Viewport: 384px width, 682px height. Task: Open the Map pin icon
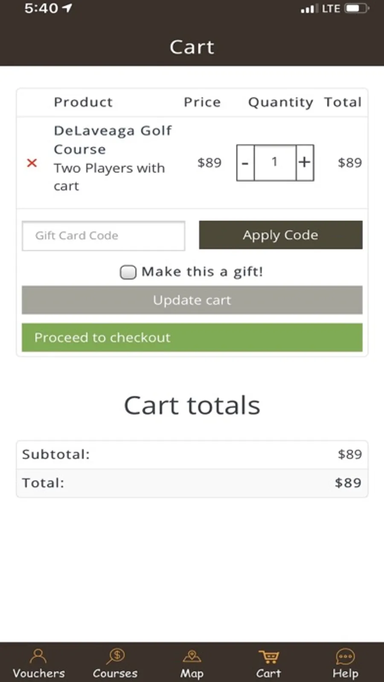(x=192, y=656)
